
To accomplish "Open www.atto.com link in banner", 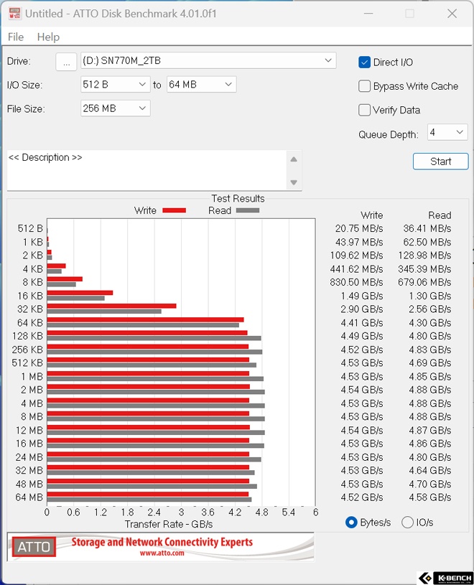I will 162,553.
